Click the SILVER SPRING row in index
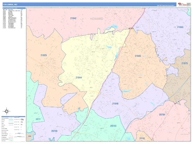This screenshot has width=192, height=144. (13, 19)
